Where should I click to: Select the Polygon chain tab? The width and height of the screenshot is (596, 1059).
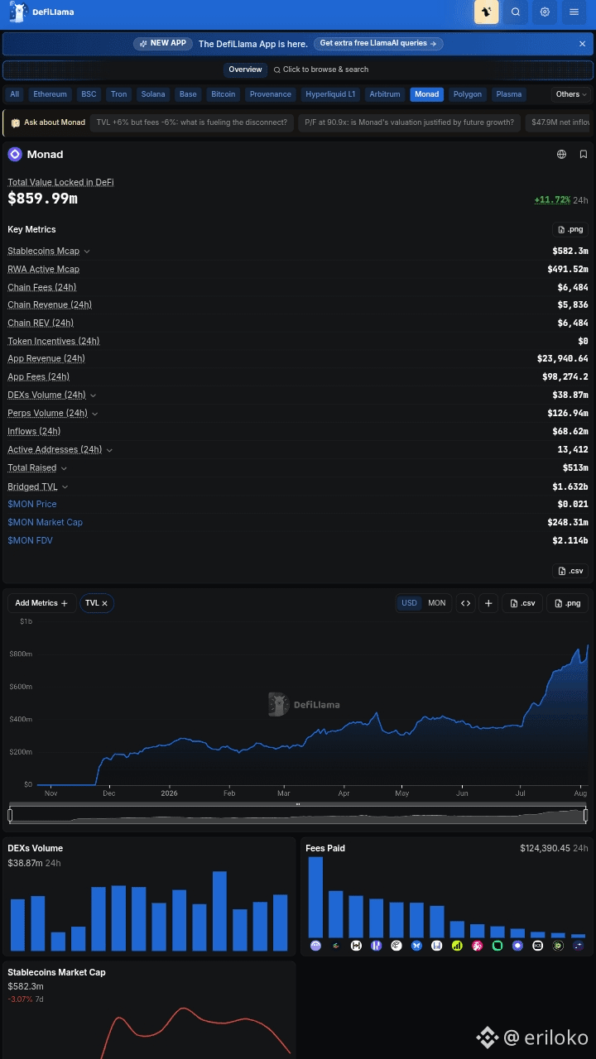(x=468, y=94)
